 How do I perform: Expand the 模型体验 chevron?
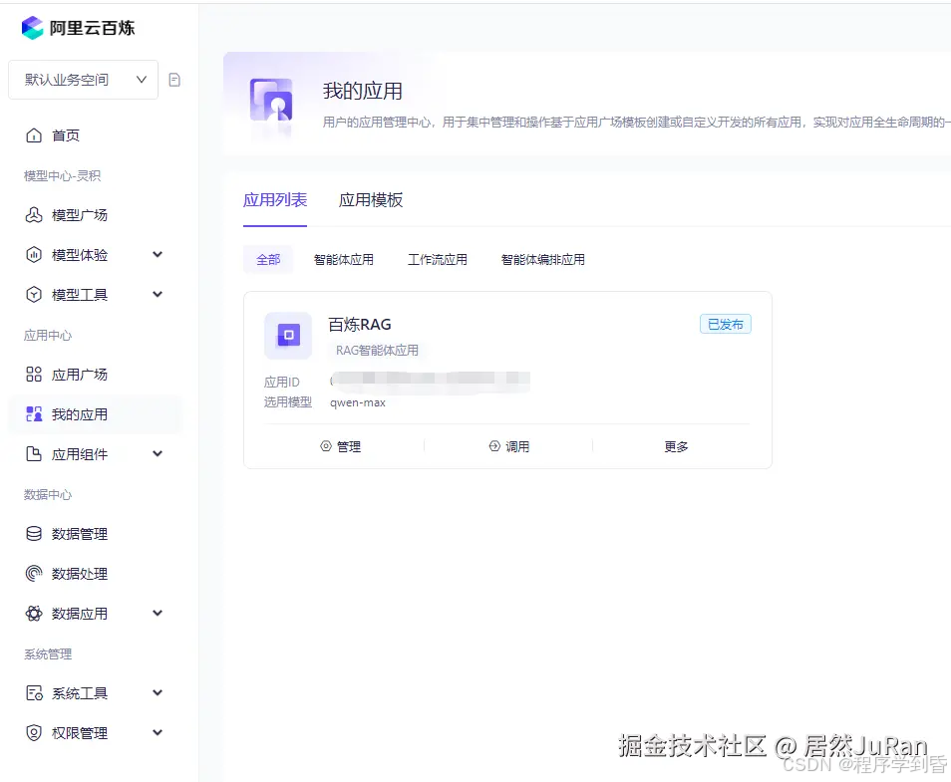click(158, 255)
